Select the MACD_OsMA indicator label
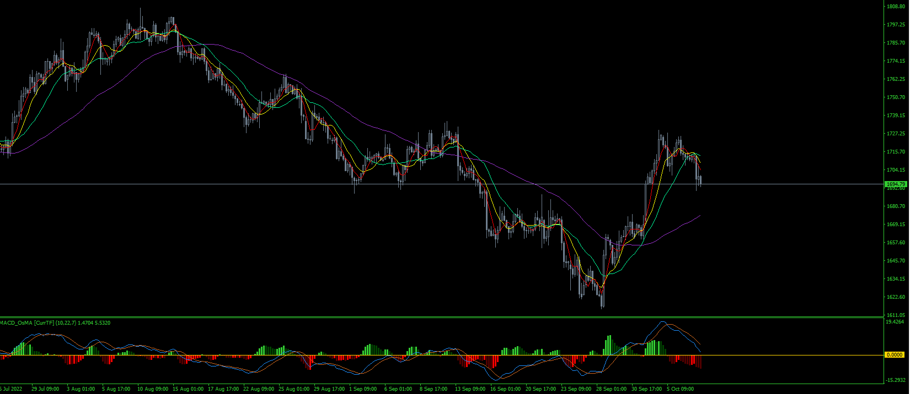910x394 pixels. 16,323
